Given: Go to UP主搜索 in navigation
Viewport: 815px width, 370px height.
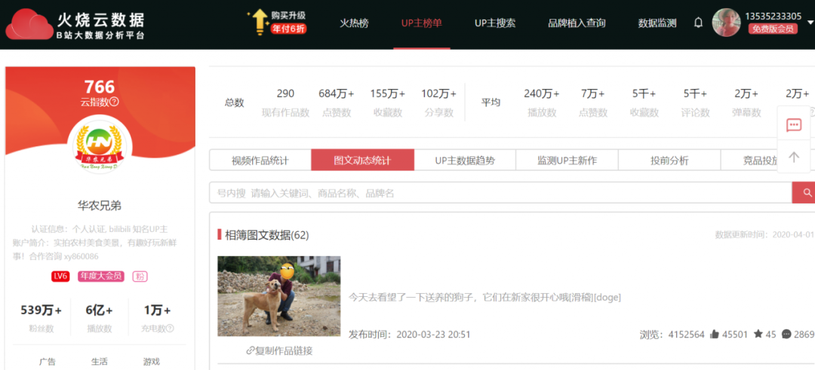Looking at the screenshot, I should 495,23.
